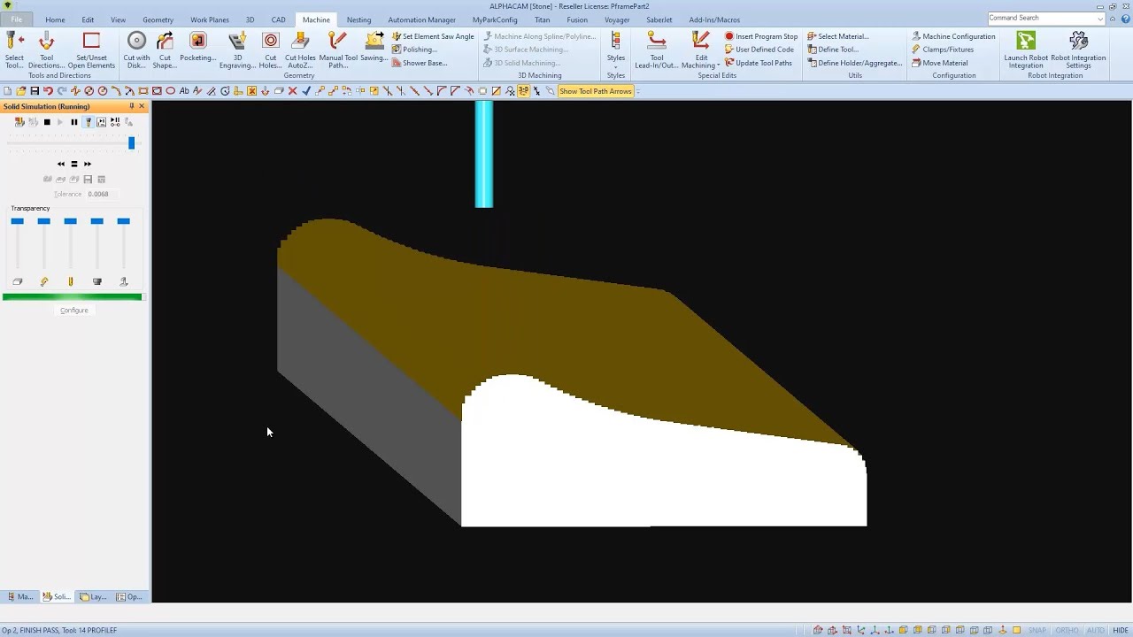Switch to the Layers panel tab
Image resolution: width=1133 pixels, height=637 pixels.
coord(93,596)
